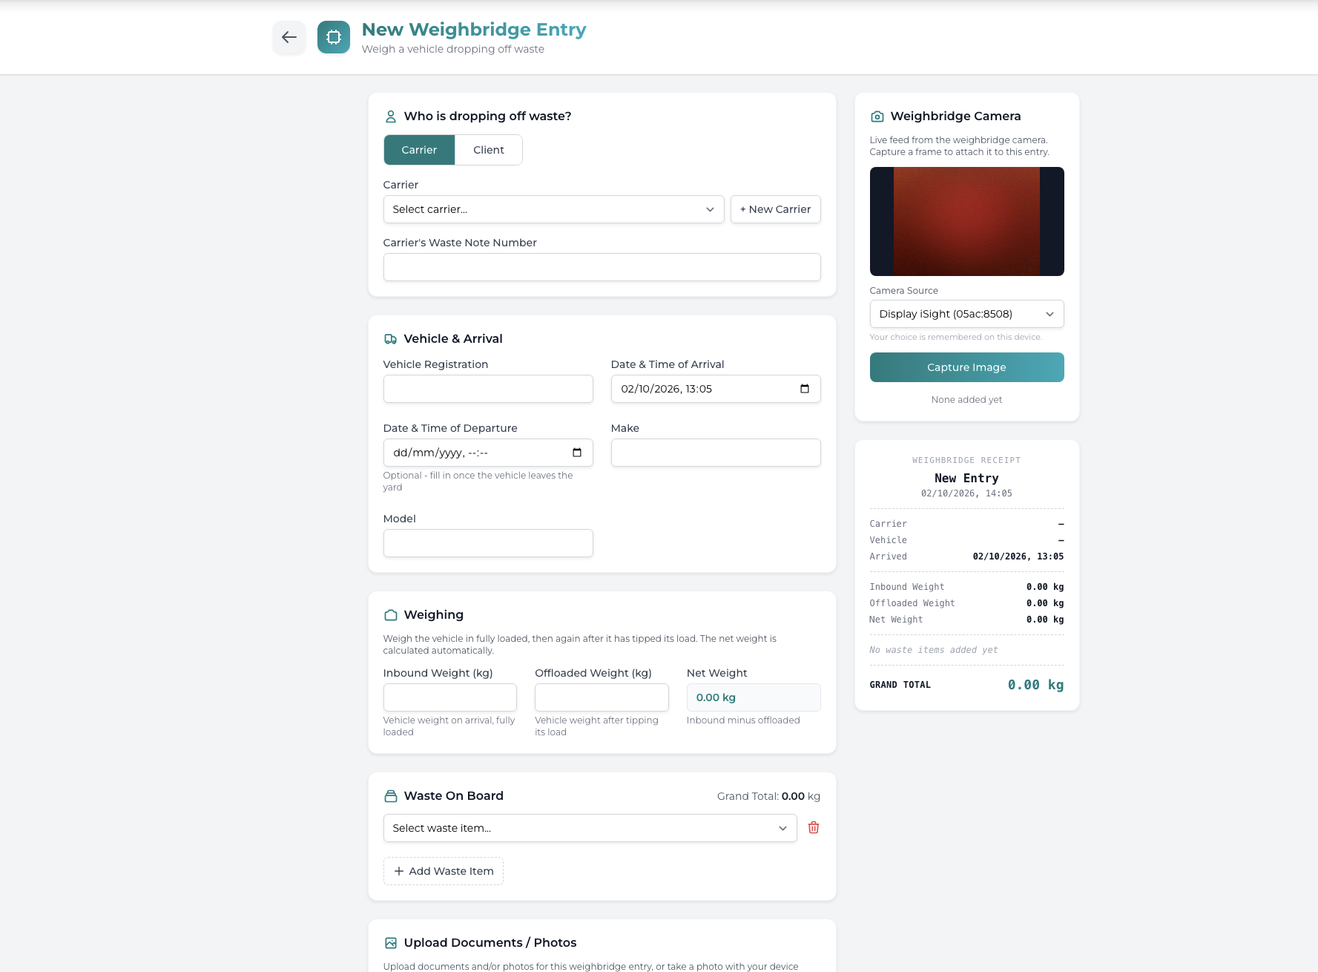Click the Model input field
Viewport: 1318px width, 972px height.
[488, 543]
